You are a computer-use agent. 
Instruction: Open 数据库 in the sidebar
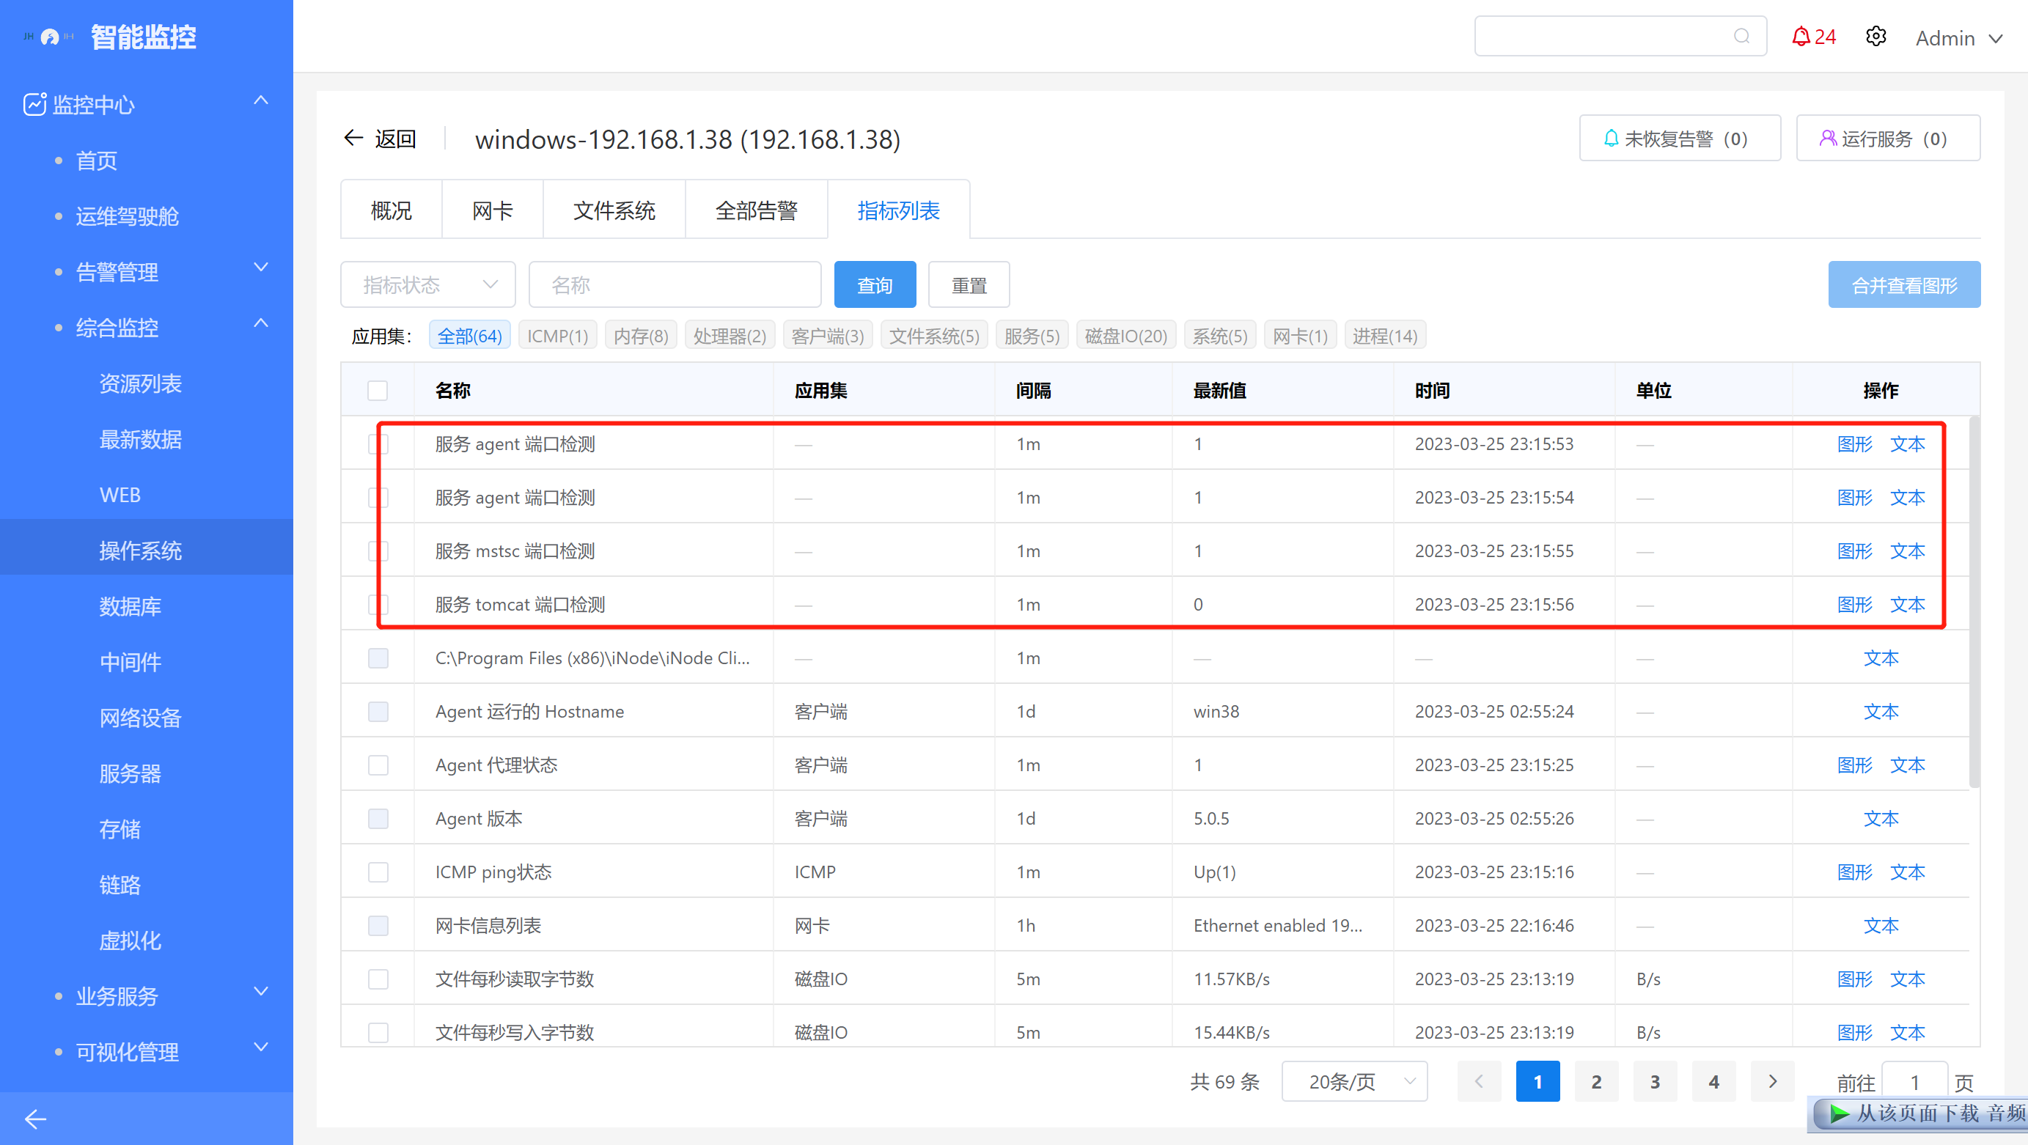[130, 606]
